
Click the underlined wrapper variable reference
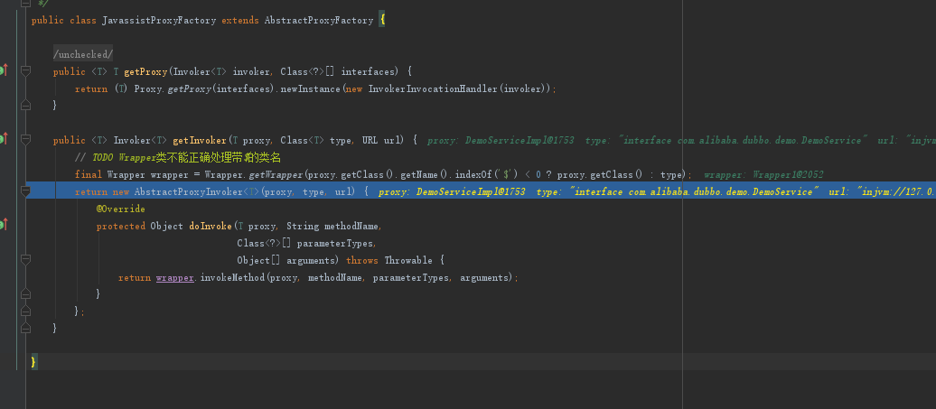click(x=175, y=278)
